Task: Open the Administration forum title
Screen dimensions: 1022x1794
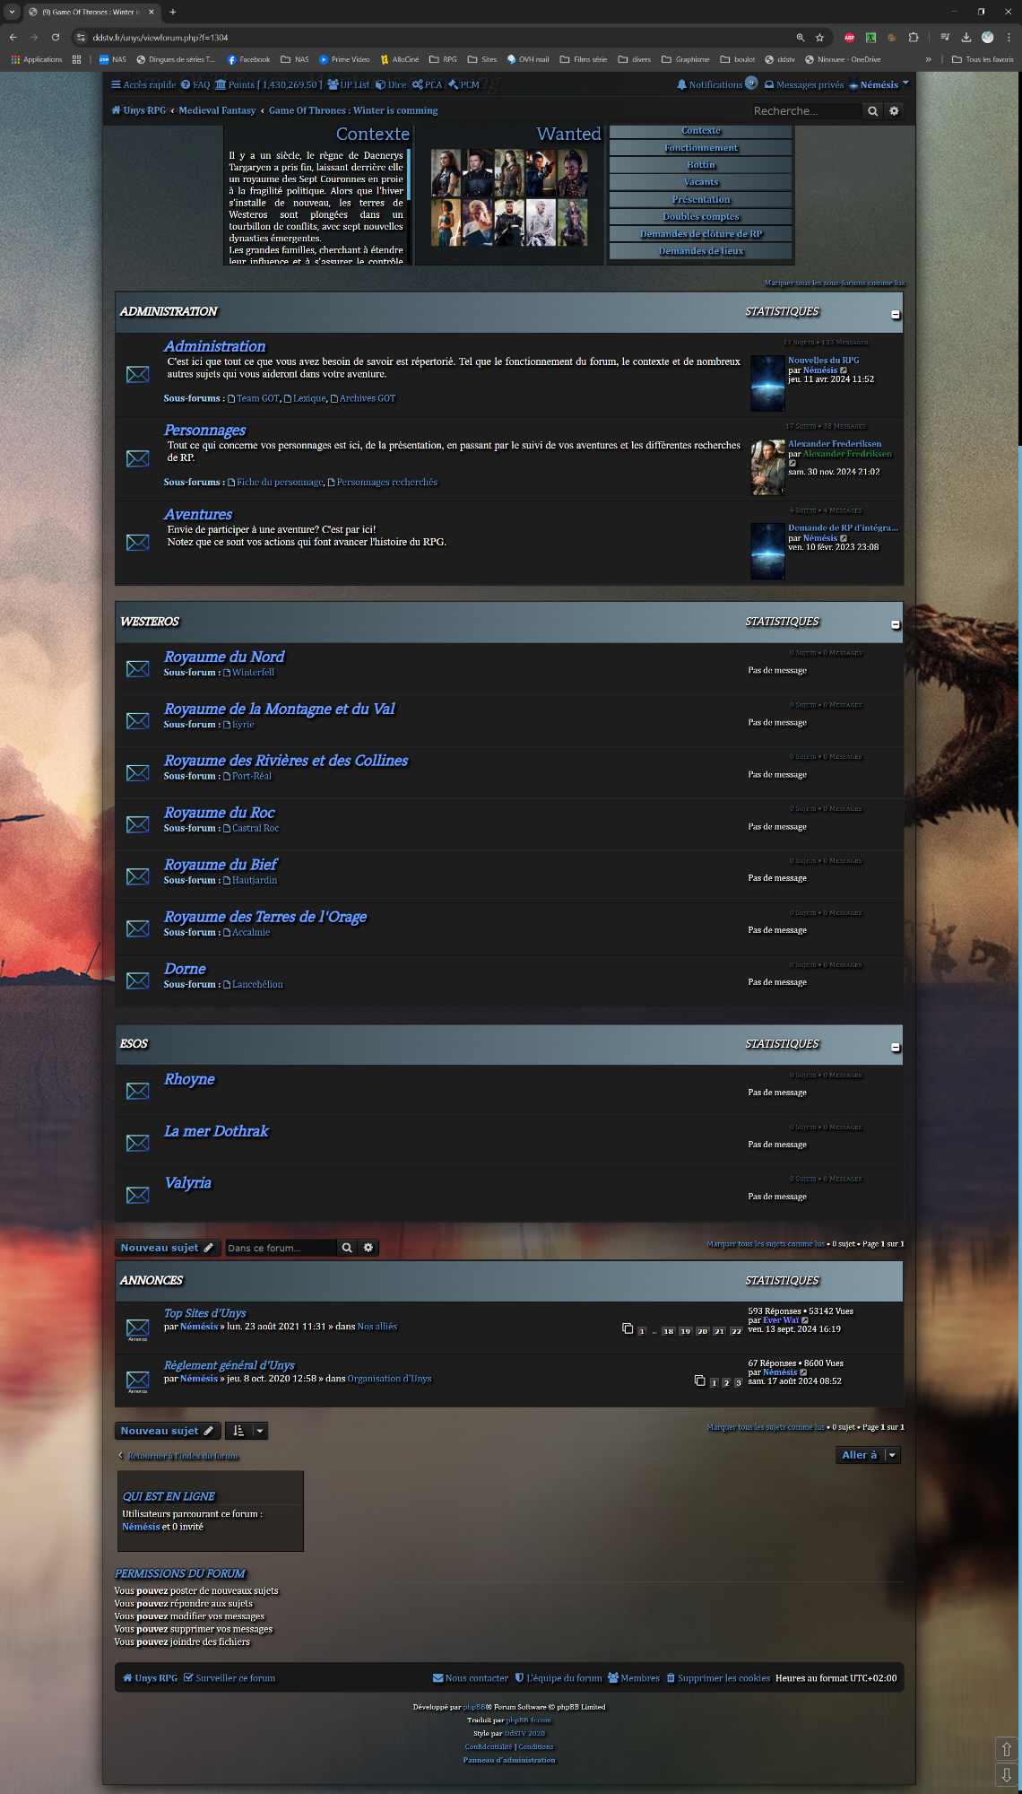Action: point(214,346)
